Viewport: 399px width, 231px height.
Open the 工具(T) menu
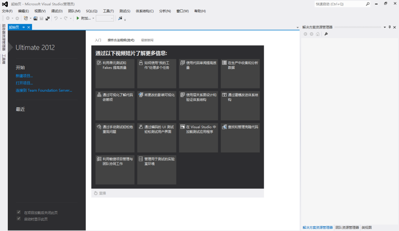click(x=108, y=11)
